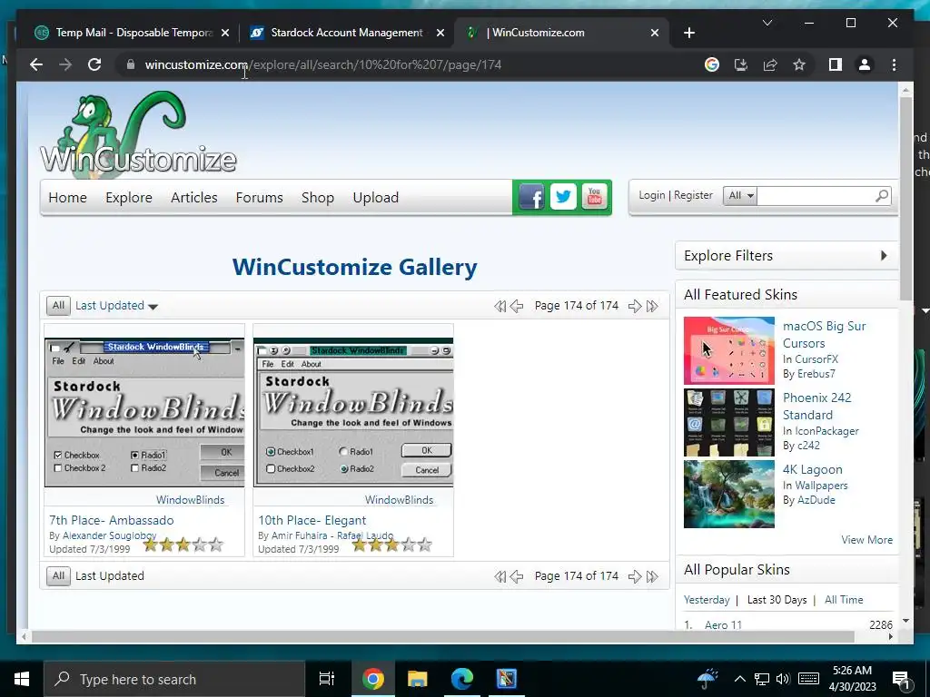Open macOS Big Sur Cursors link

coord(825,334)
